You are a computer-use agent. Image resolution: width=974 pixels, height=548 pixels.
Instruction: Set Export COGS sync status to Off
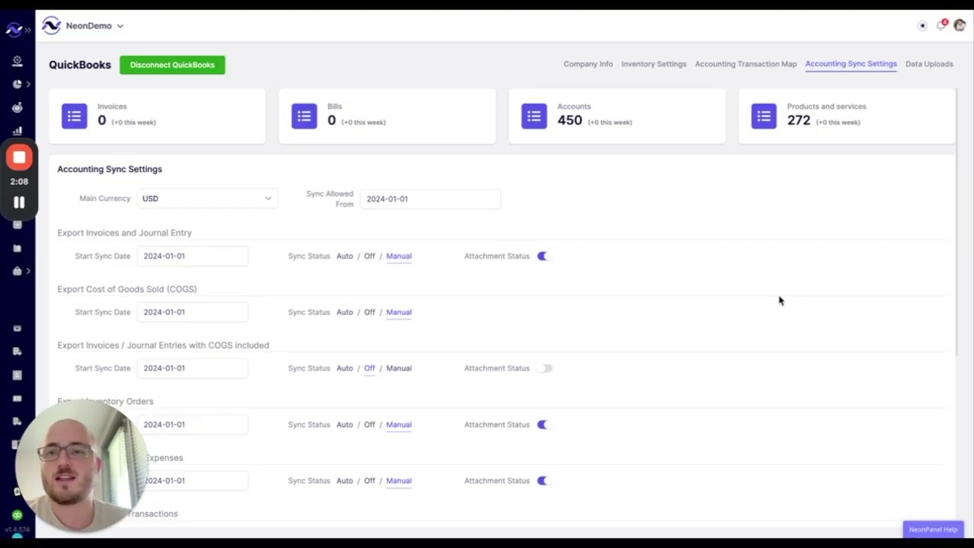click(x=369, y=312)
